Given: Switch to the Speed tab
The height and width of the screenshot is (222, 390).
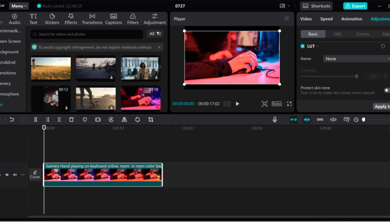Looking at the screenshot, I should [x=326, y=19].
